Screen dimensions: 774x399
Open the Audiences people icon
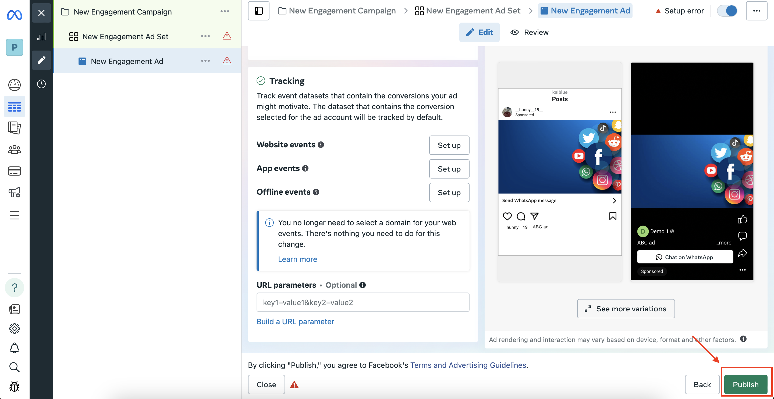coord(15,149)
